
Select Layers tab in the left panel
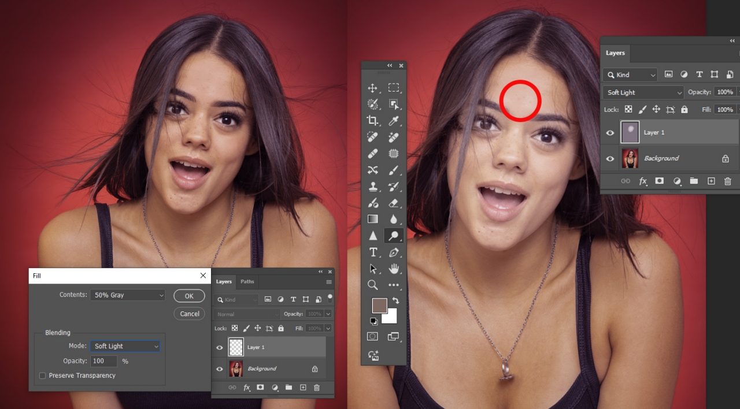(224, 282)
